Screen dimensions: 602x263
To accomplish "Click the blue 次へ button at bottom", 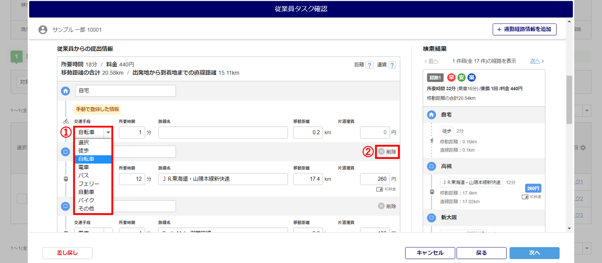I will click(x=534, y=253).
